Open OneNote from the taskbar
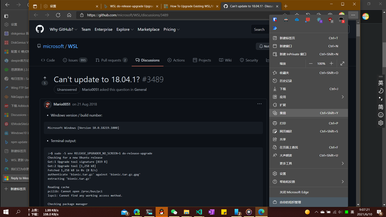This screenshot has height=217, width=386. coord(211,212)
